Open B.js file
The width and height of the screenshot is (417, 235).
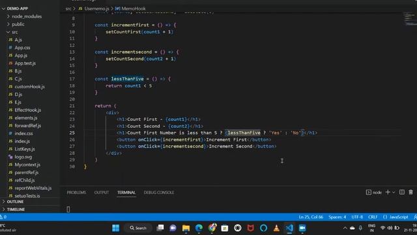coord(18,71)
